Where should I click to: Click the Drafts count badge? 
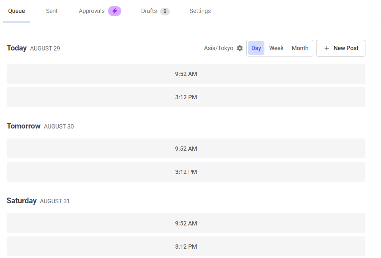point(165,11)
